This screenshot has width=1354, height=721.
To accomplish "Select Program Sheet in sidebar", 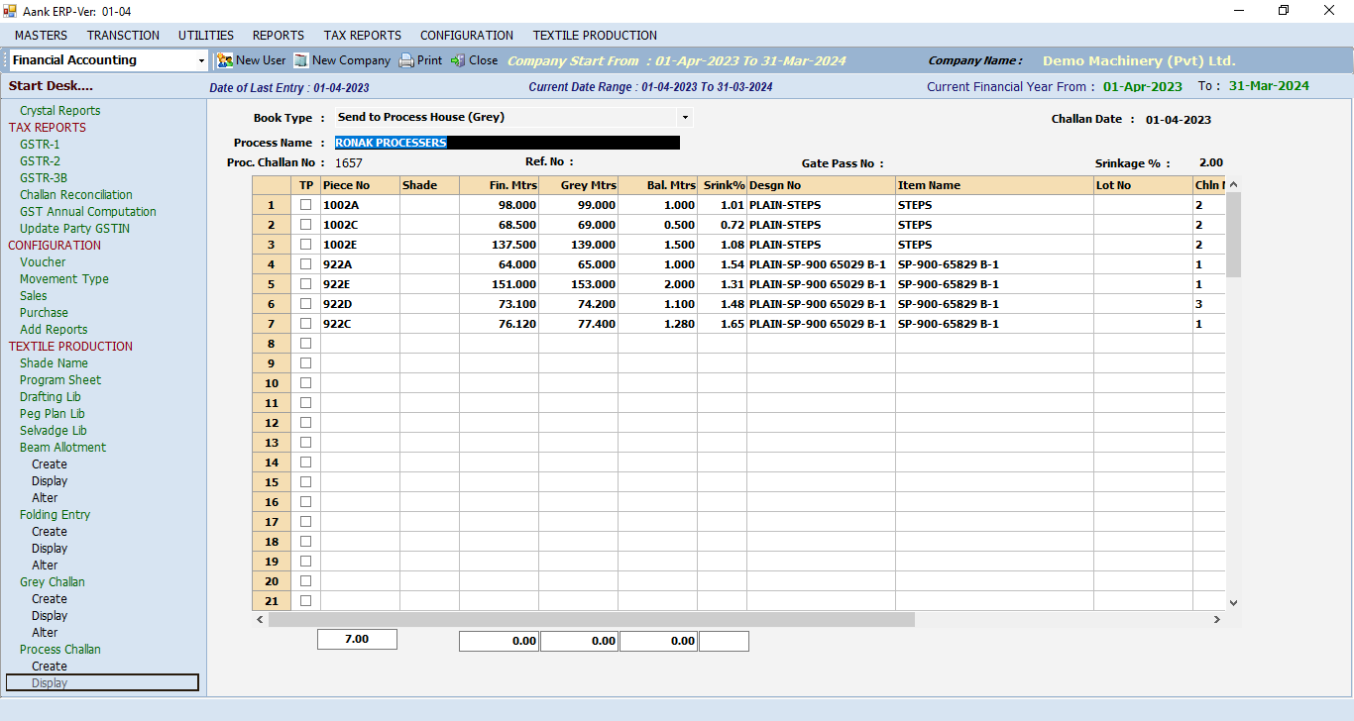I will pyautogui.click(x=60, y=380).
